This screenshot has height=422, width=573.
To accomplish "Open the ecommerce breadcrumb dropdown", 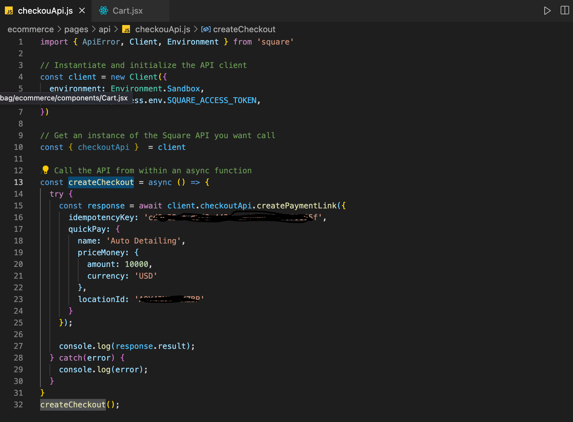I will point(31,29).
